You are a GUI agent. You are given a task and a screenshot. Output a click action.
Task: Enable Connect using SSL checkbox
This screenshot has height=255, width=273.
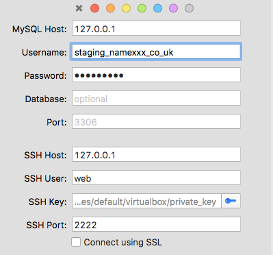click(76, 242)
